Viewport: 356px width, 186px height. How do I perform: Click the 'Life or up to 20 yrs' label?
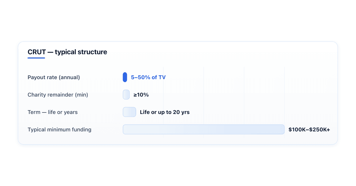165,112
